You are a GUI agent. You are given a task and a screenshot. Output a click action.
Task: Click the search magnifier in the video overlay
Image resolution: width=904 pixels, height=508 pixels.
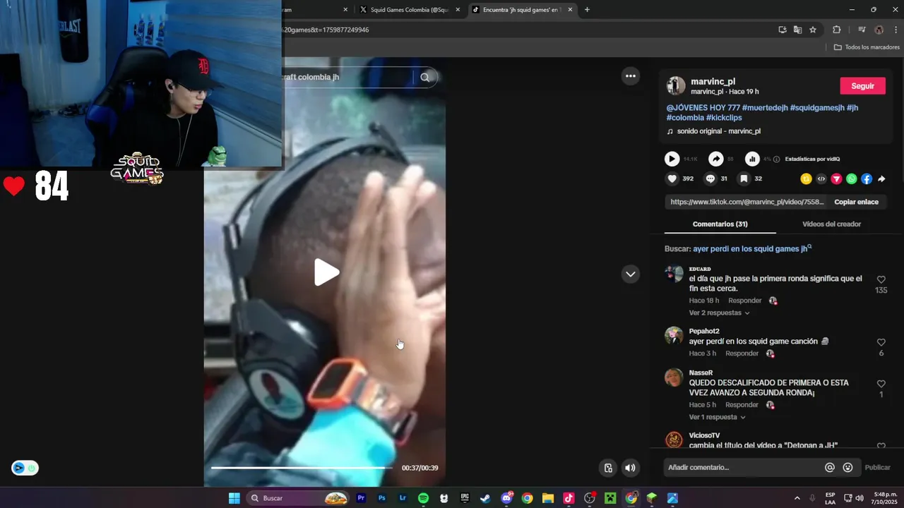[x=424, y=77]
